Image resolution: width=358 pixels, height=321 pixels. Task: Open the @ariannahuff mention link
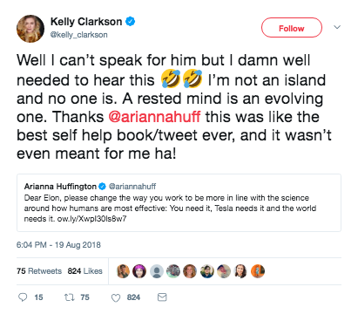[154, 117]
